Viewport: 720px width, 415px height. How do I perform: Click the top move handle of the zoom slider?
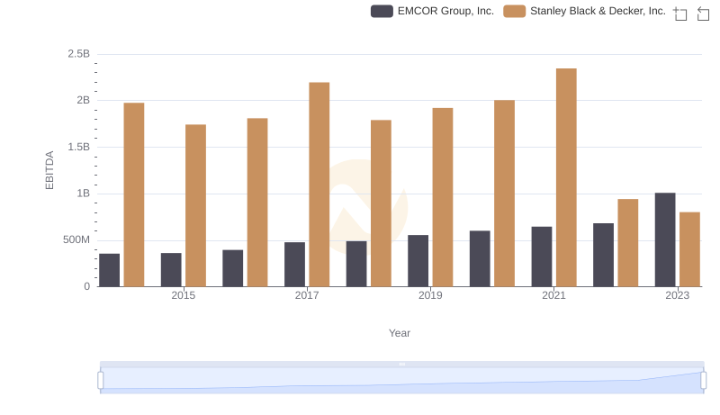tap(401, 364)
